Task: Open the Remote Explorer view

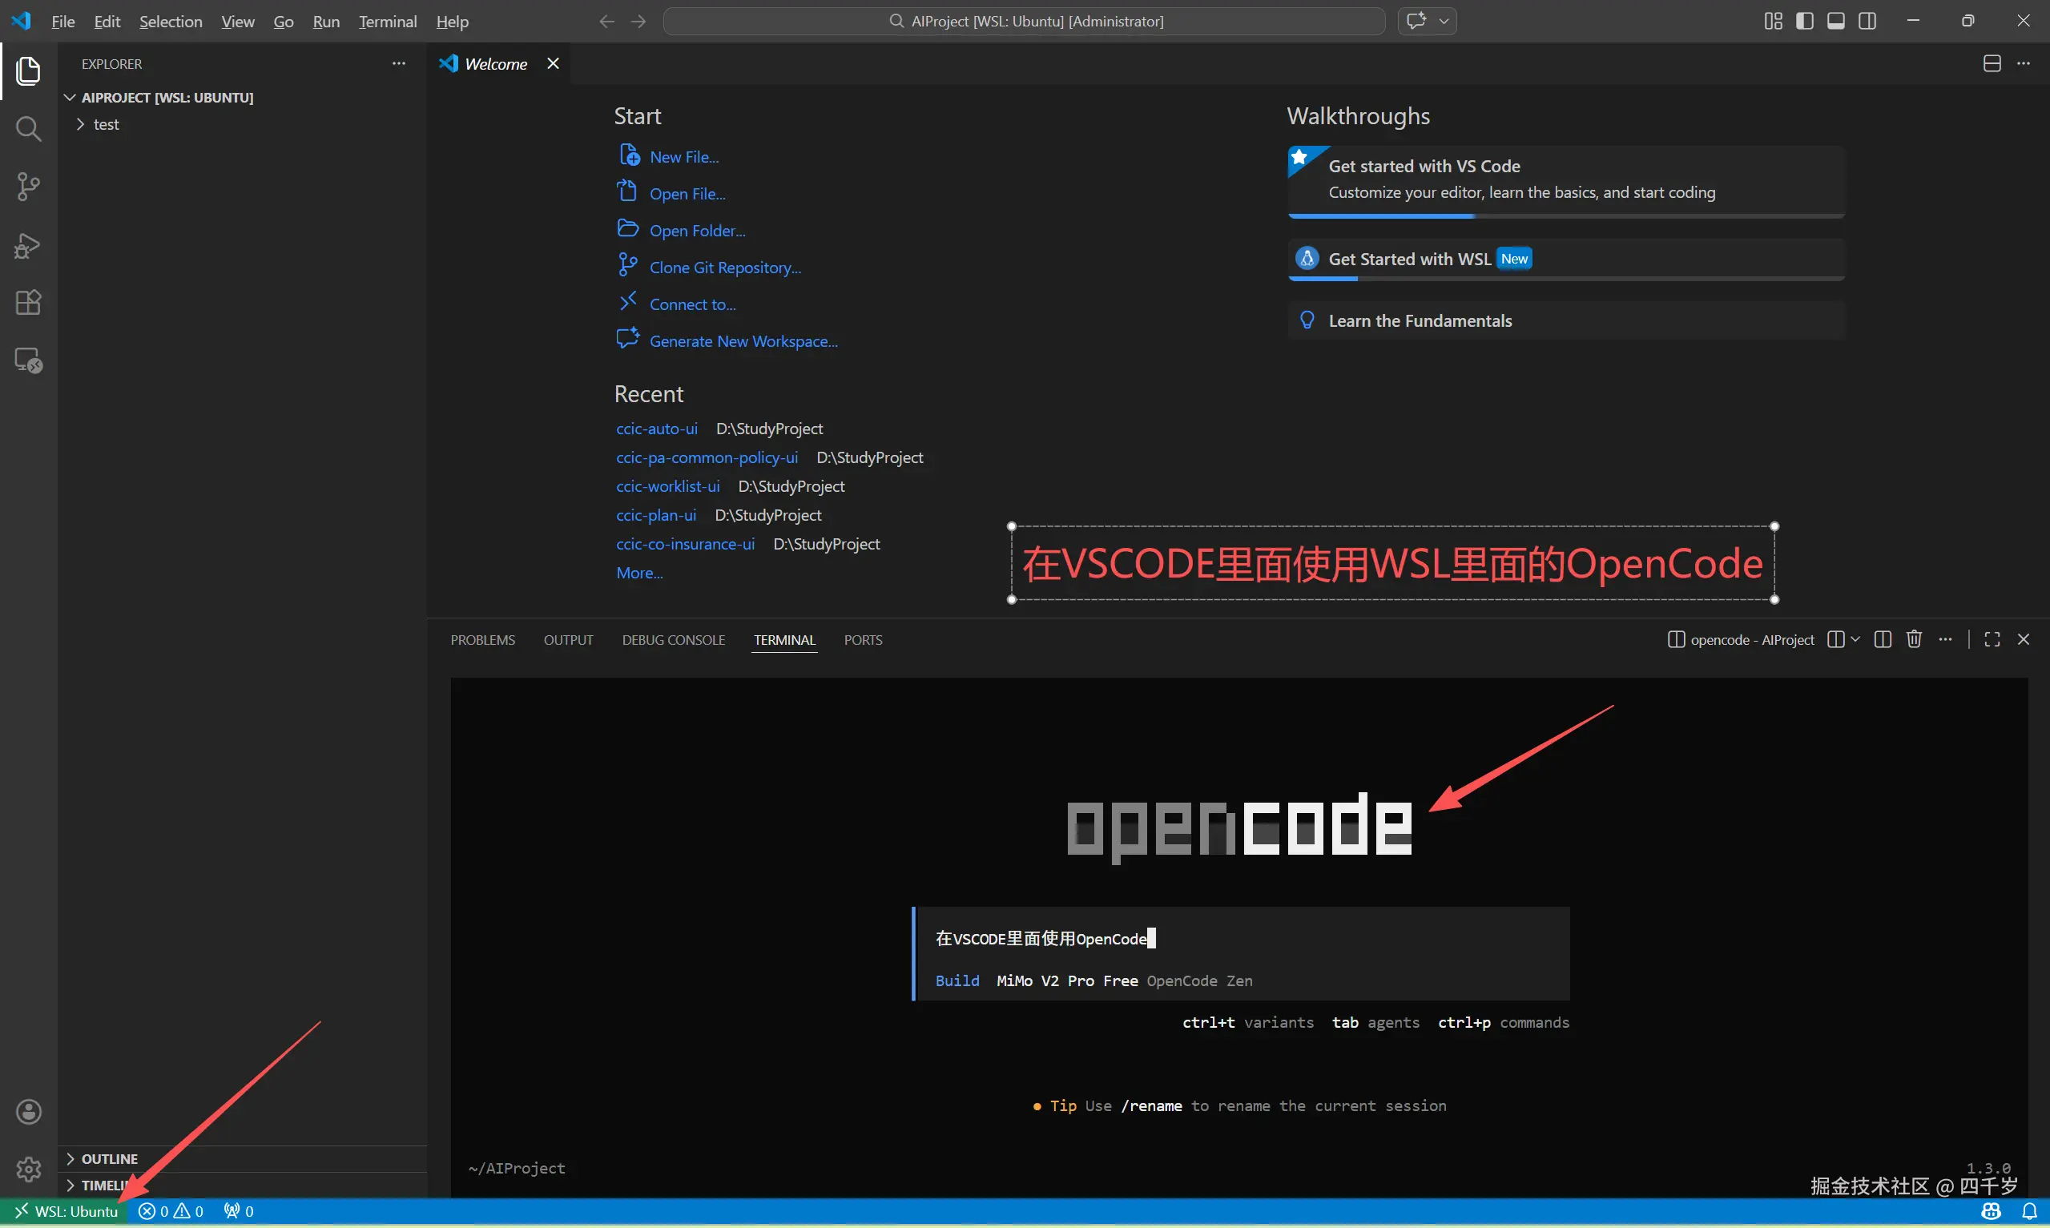Action: (x=28, y=359)
